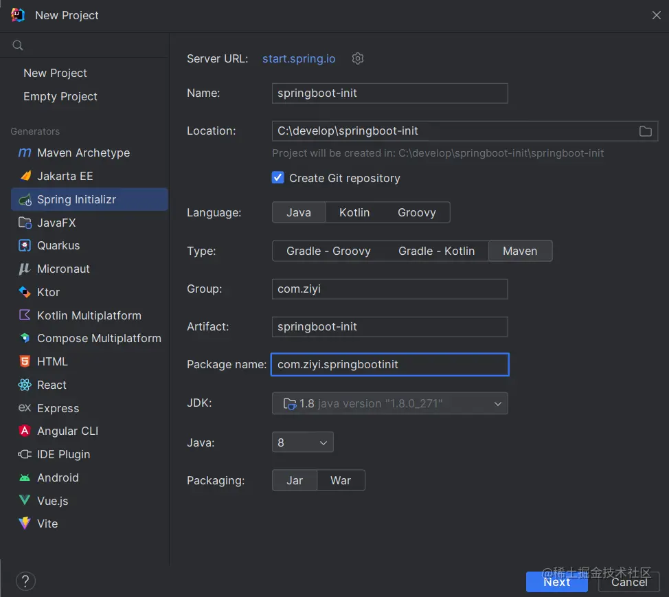Open the Java version dropdown

tap(302, 442)
